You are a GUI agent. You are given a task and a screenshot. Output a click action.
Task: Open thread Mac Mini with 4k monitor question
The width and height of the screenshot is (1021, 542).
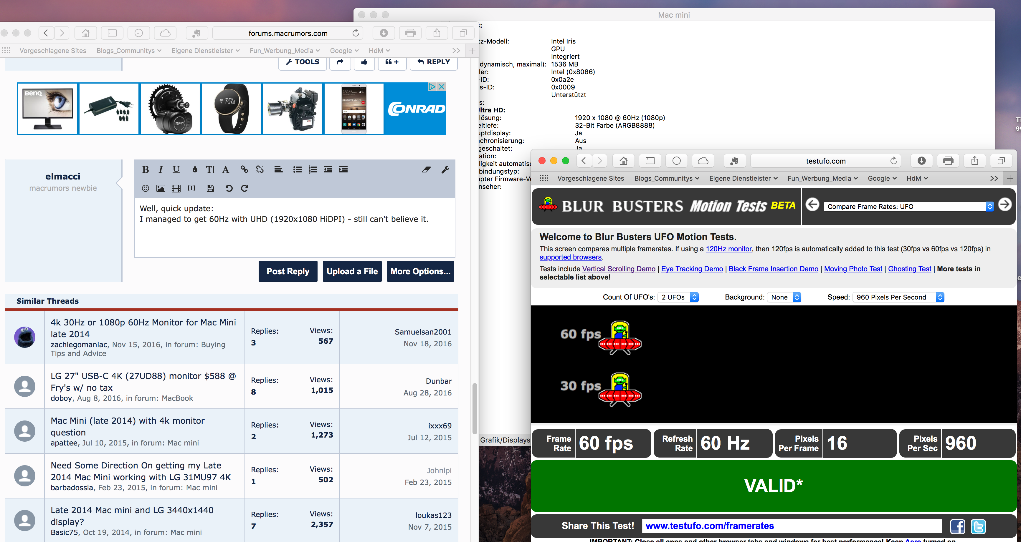coord(128,426)
